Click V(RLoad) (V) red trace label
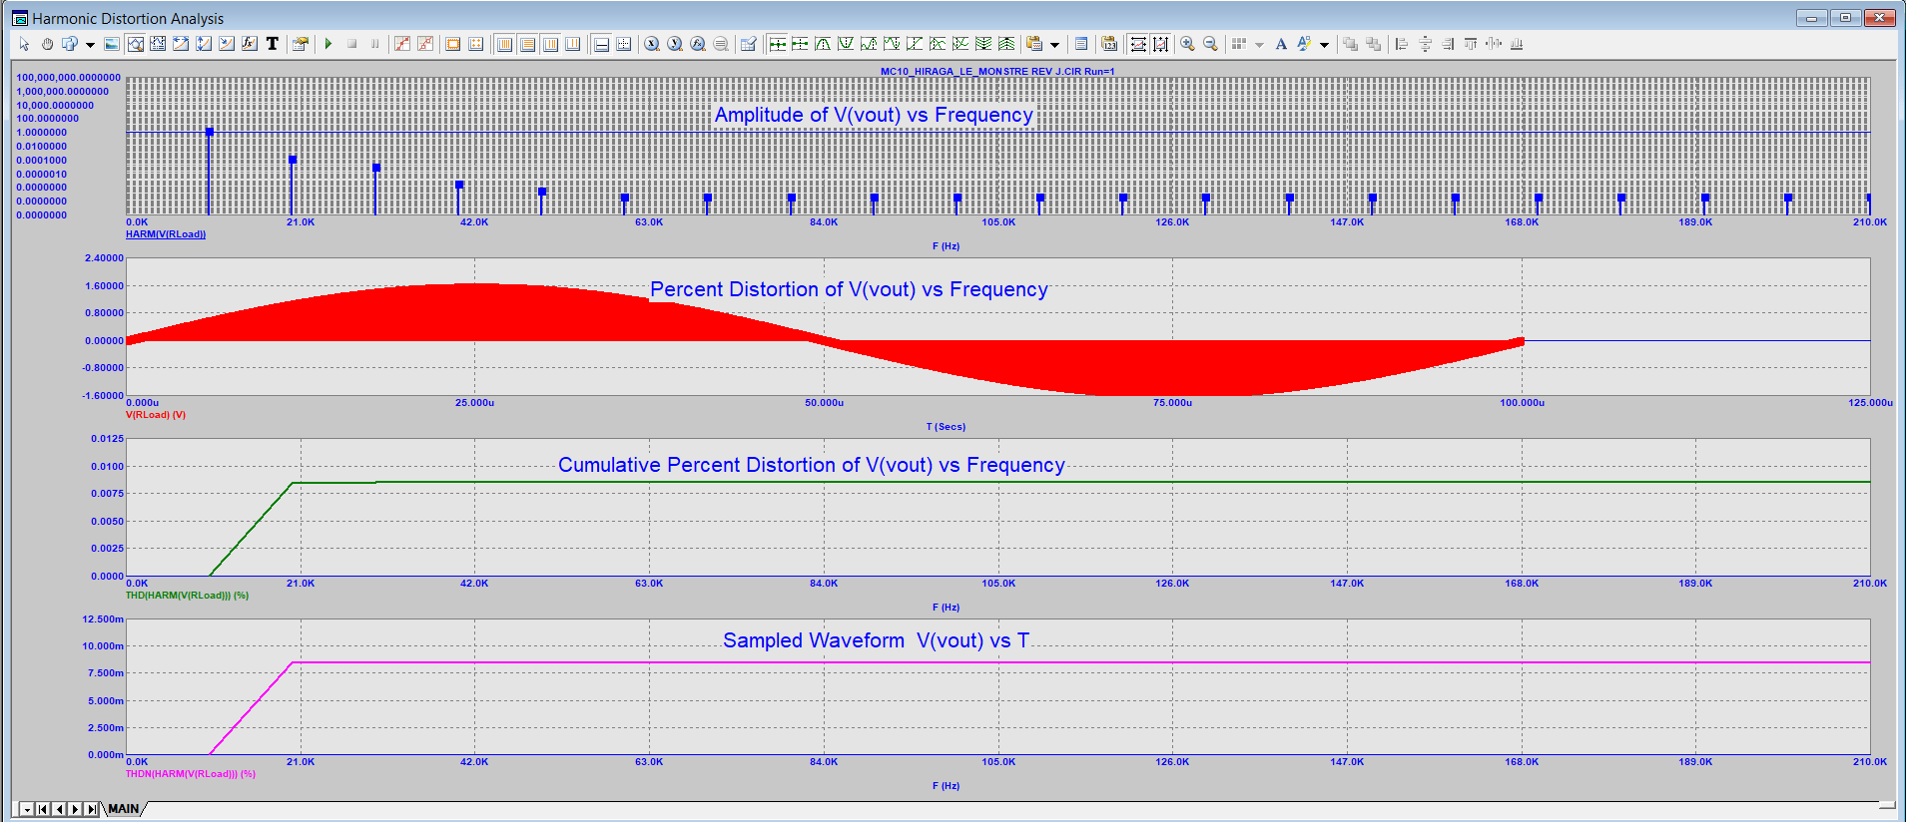The width and height of the screenshot is (1906, 822). point(156,415)
